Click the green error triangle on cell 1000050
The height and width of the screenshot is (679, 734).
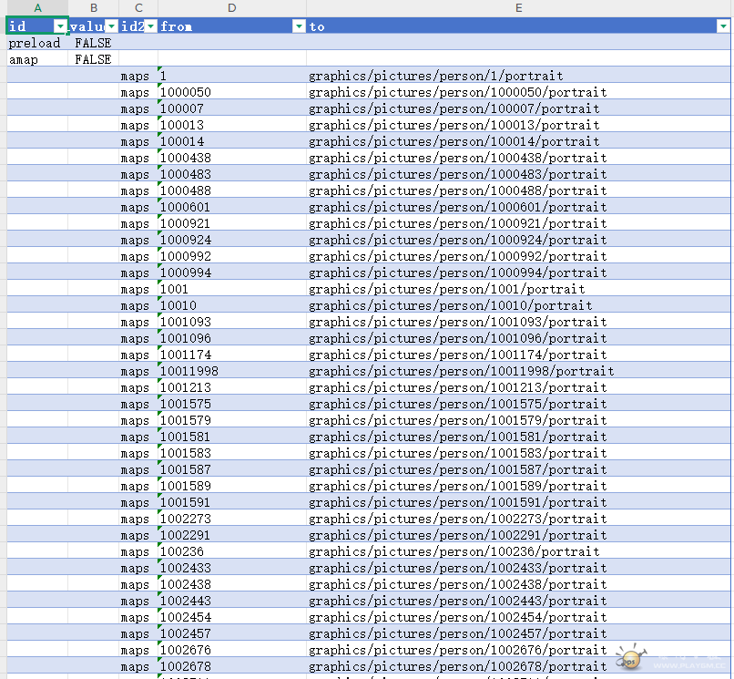(161, 87)
